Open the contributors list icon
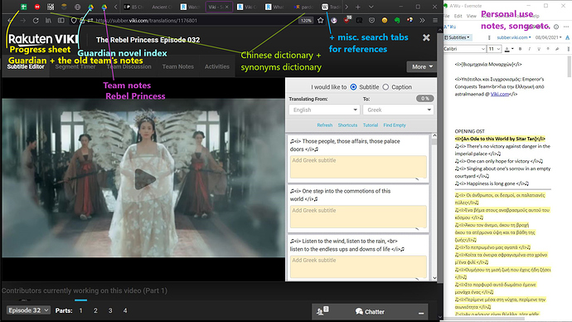Viewport: 572px width, 322px height. pyautogui.click(x=322, y=311)
